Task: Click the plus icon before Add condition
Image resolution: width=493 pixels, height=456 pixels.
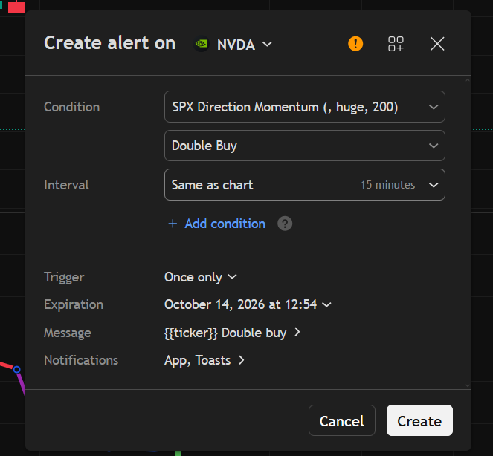Action: [x=173, y=224]
